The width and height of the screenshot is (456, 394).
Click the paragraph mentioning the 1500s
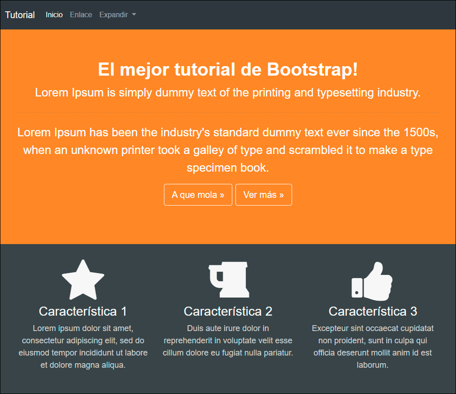click(228, 150)
